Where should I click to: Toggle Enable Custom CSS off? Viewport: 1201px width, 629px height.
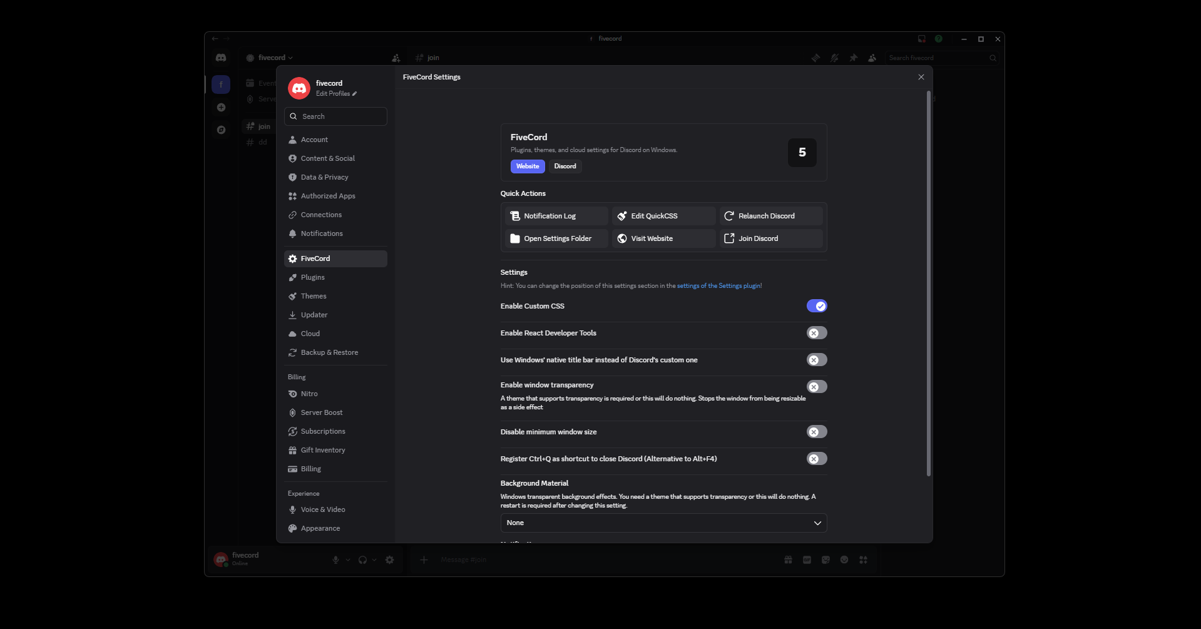click(817, 306)
